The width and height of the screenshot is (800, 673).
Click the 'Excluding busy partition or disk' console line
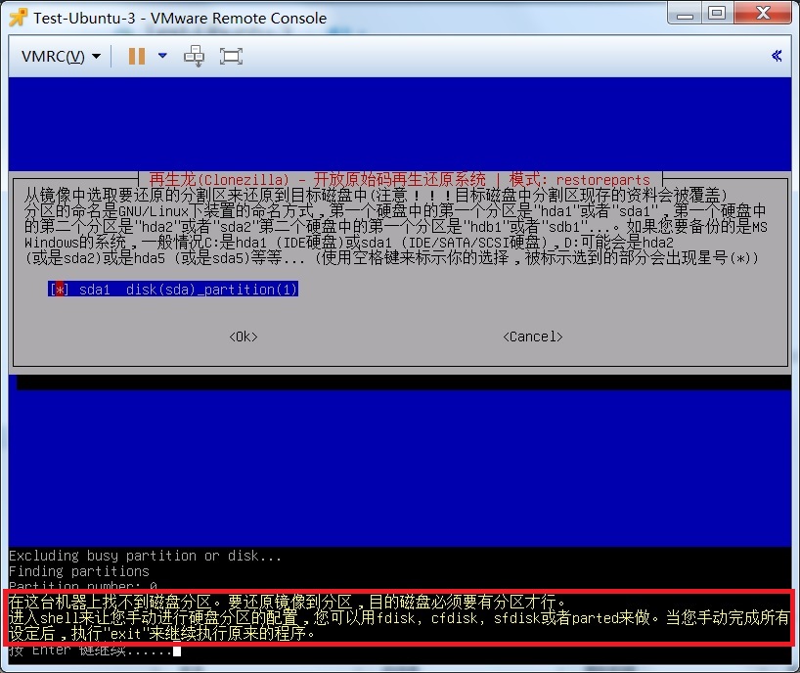(x=146, y=556)
